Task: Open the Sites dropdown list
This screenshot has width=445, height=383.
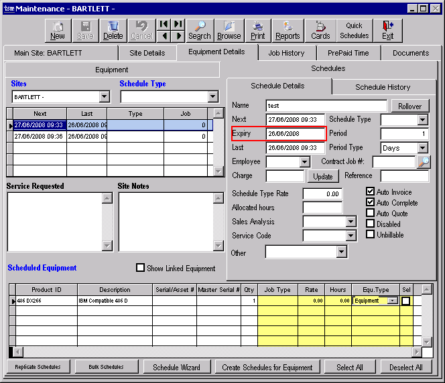Action: [103, 97]
